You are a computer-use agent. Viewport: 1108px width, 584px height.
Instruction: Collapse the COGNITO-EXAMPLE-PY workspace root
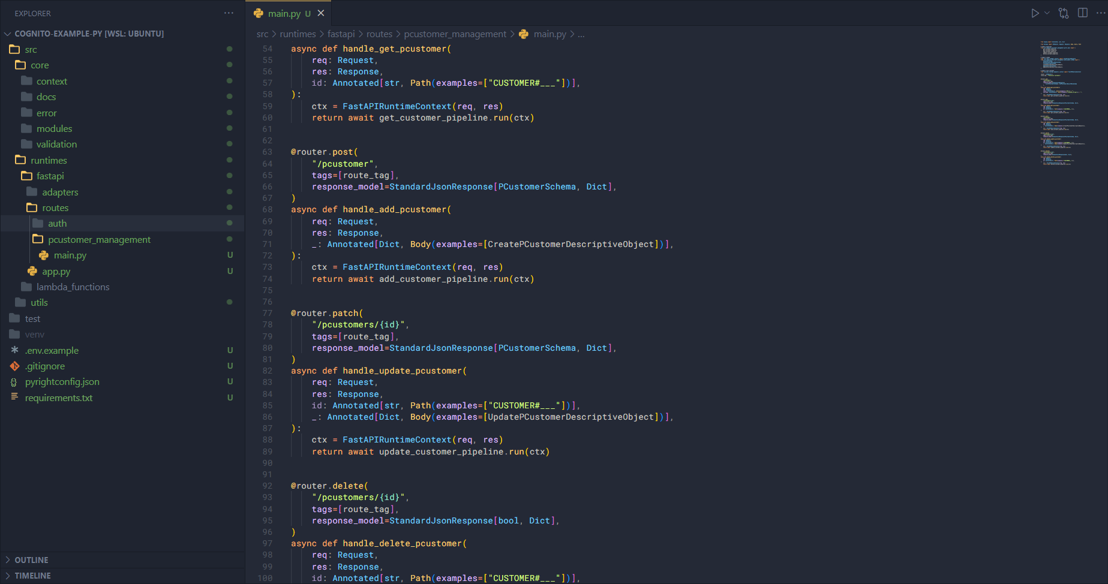pyautogui.click(x=89, y=34)
